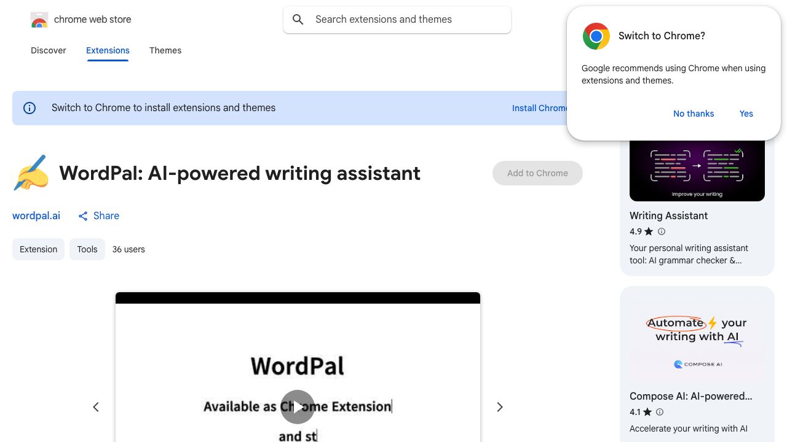This screenshot has width=787, height=442.
Task: Play the WordPal preview video
Action: point(298,407)
